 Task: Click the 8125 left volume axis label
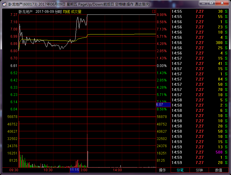13,161
